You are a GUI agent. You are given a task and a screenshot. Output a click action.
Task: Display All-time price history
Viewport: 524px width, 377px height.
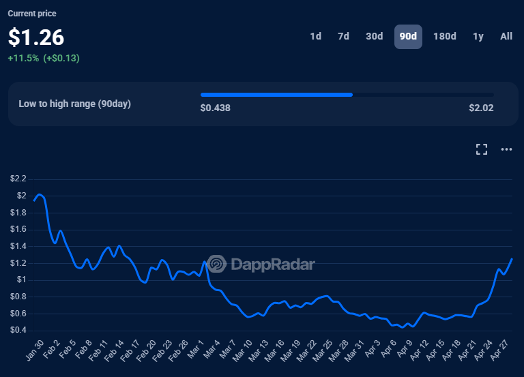point(506,36)
